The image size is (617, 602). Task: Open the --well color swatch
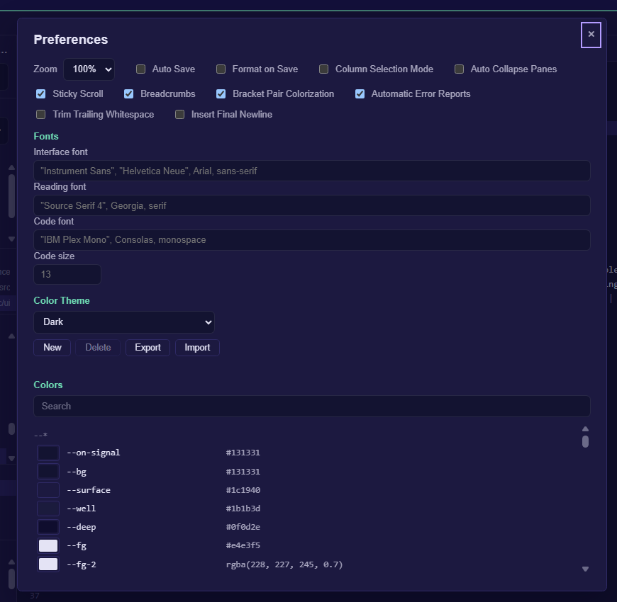(x=48, y=509)
